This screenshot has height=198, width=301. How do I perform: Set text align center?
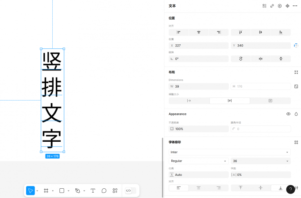(x=199, y=188)
